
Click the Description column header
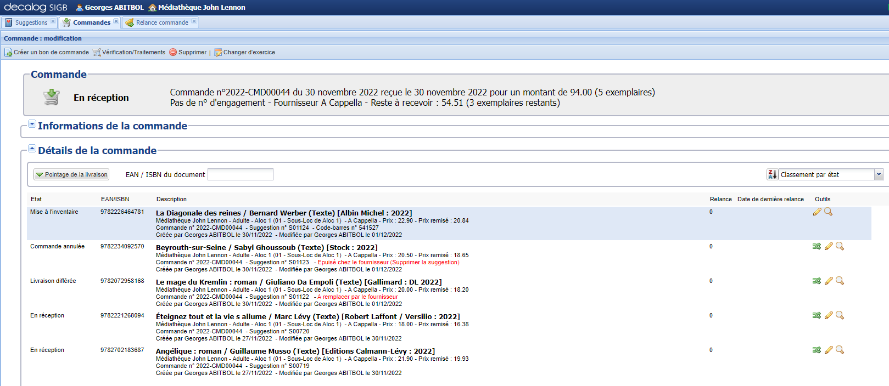pyautogui.click(x=171, y=199)
